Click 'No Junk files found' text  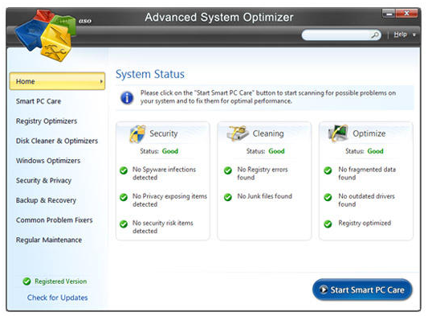(x=264, y=196)
